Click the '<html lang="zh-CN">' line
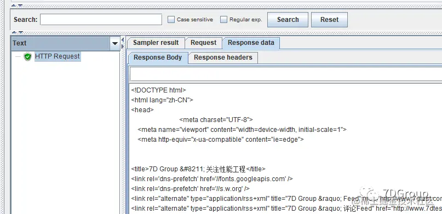 pyautogui.click(x=162, y=100)
